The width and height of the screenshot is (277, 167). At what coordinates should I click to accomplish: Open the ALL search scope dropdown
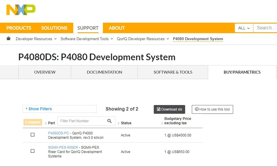click(x=244, y=28)
